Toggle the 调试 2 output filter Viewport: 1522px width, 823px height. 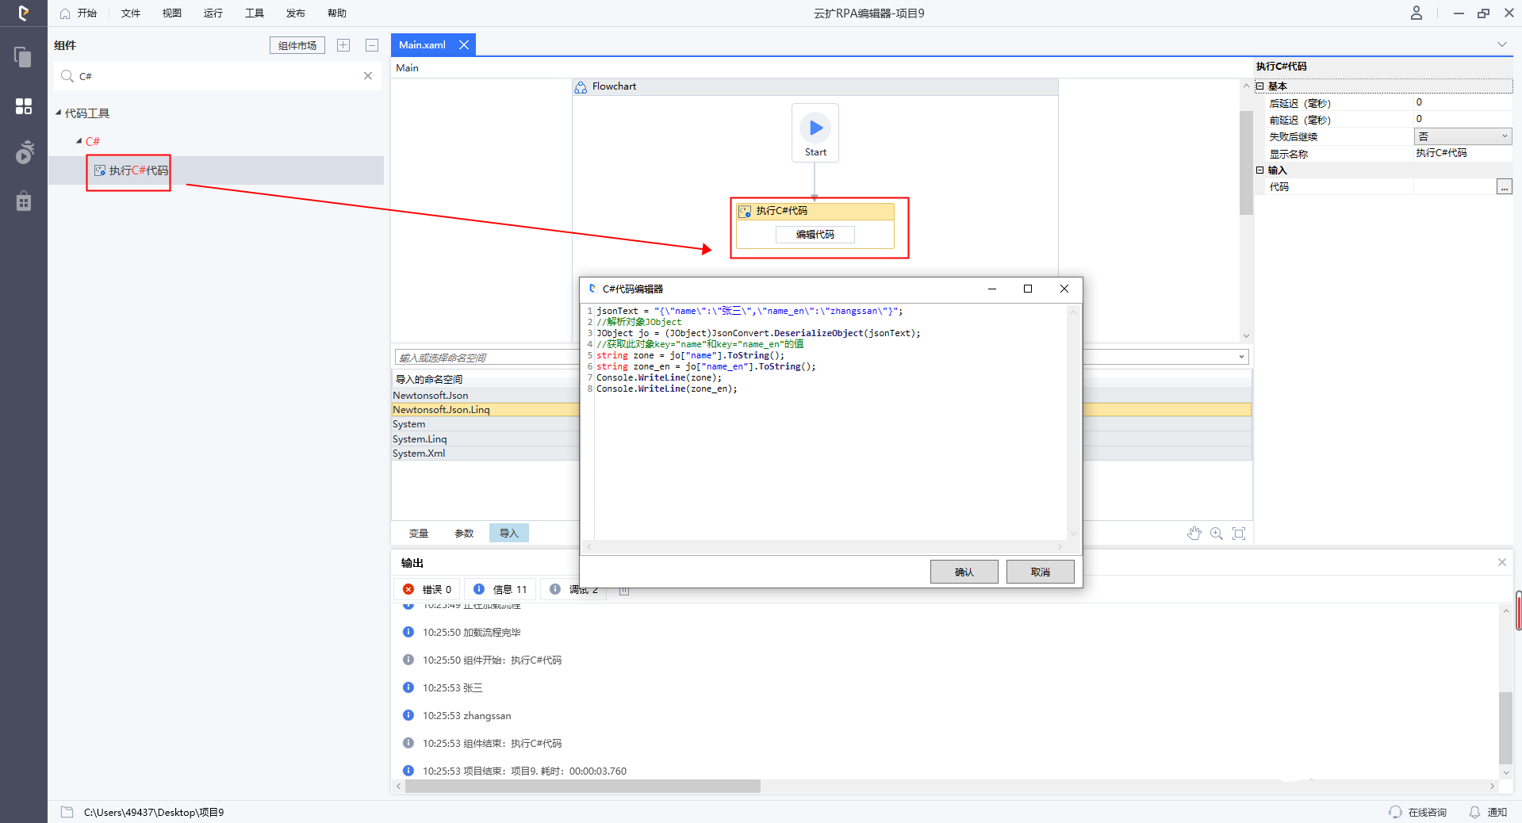tap(573, 589)
